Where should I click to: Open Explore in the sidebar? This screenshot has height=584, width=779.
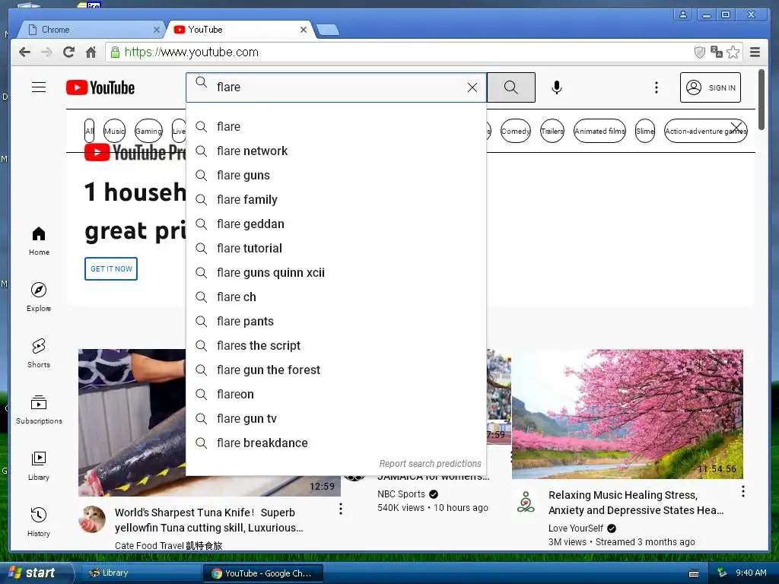coord(39,297)
